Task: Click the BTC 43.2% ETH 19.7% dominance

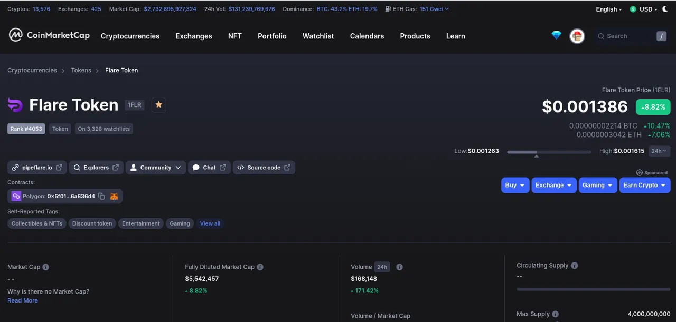Action: pyautogui.click(x=347, y=9)
